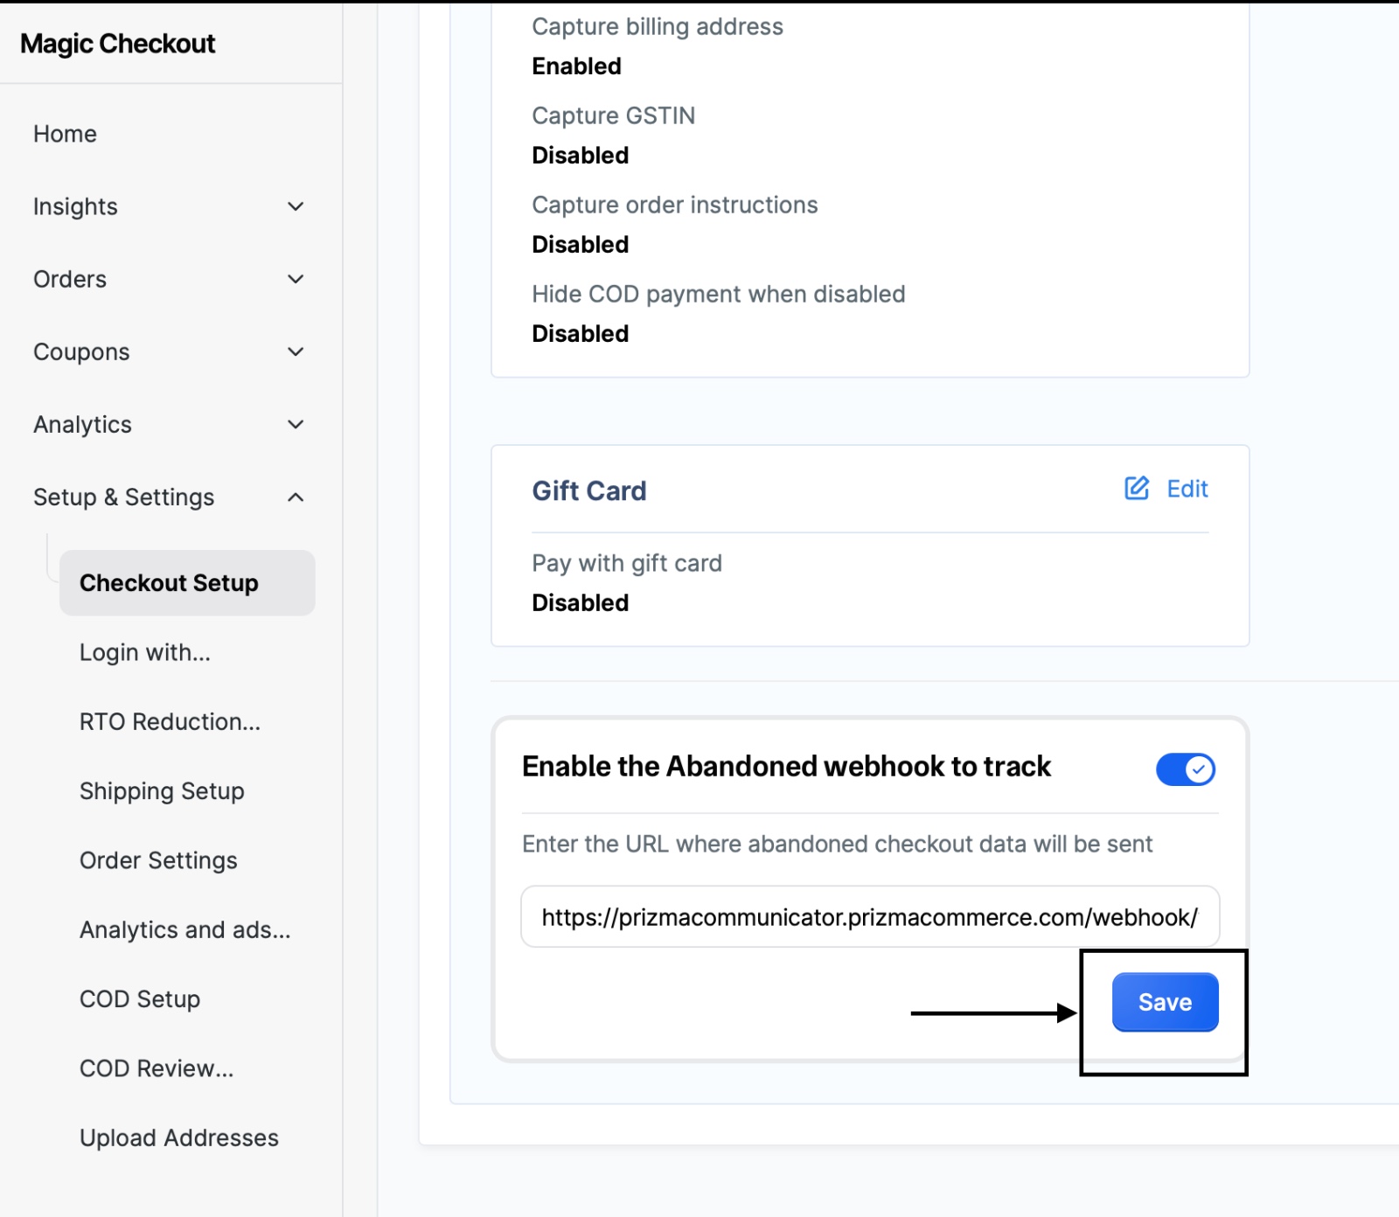Open COD Review page
This screenshot has height=1217, width=1399.
(x=157, y=1068)
